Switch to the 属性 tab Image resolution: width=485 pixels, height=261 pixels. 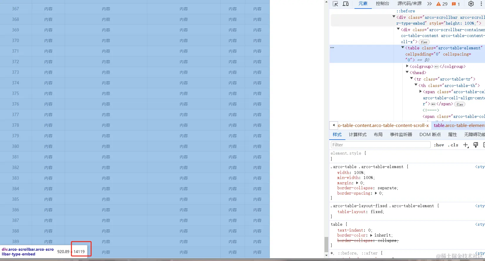pos(452,135)
